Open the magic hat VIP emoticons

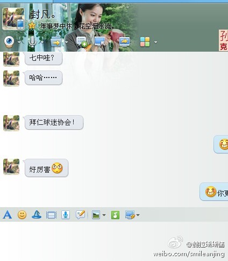tap(37, 215)
